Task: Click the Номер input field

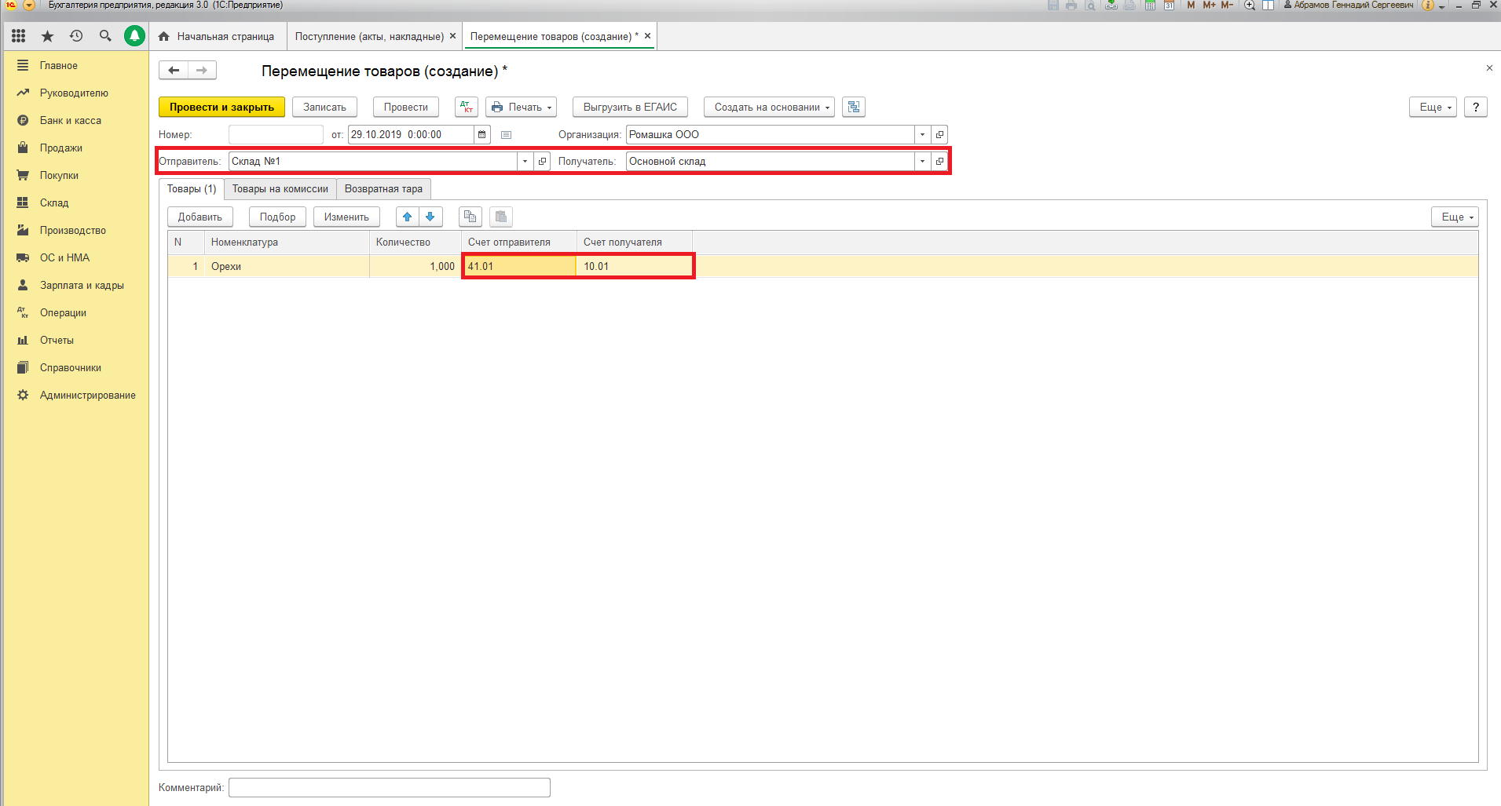Action: click(276, 135)
